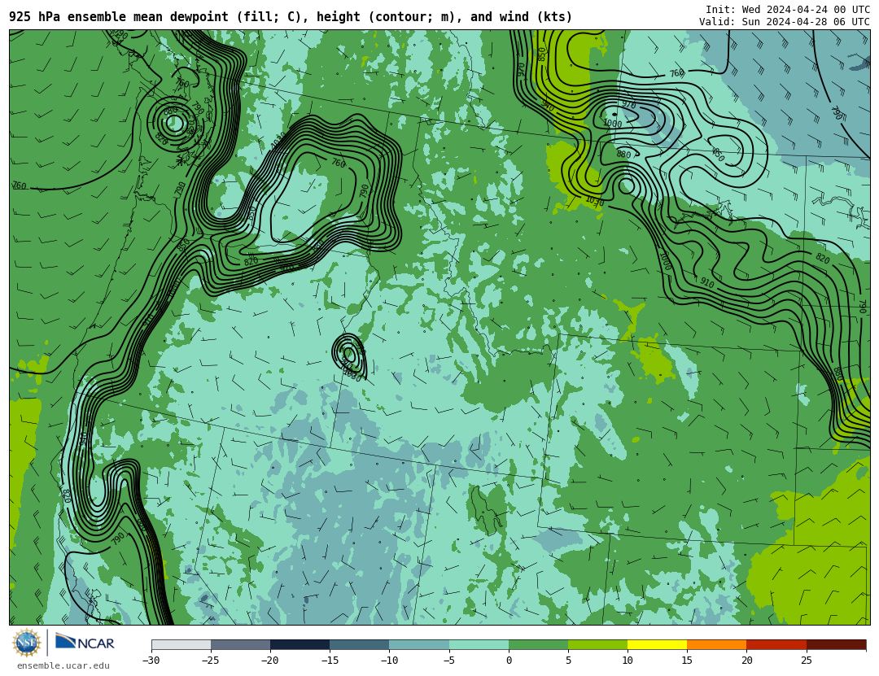Click the dark brown colorbar swatch above 25

(x=836, y=644)
